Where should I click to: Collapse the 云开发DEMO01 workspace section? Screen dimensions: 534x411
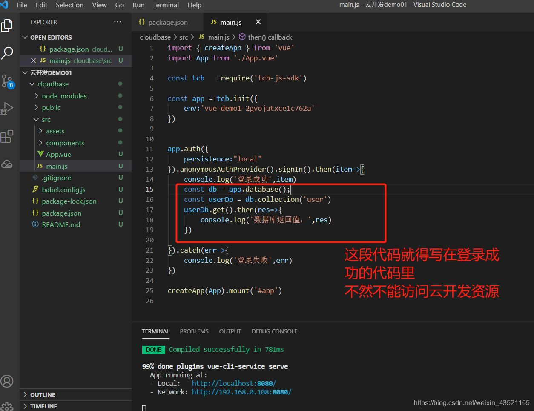coord(25,72)
